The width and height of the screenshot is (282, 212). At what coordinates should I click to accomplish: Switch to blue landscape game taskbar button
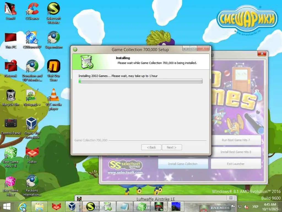[x=176, y=206]
